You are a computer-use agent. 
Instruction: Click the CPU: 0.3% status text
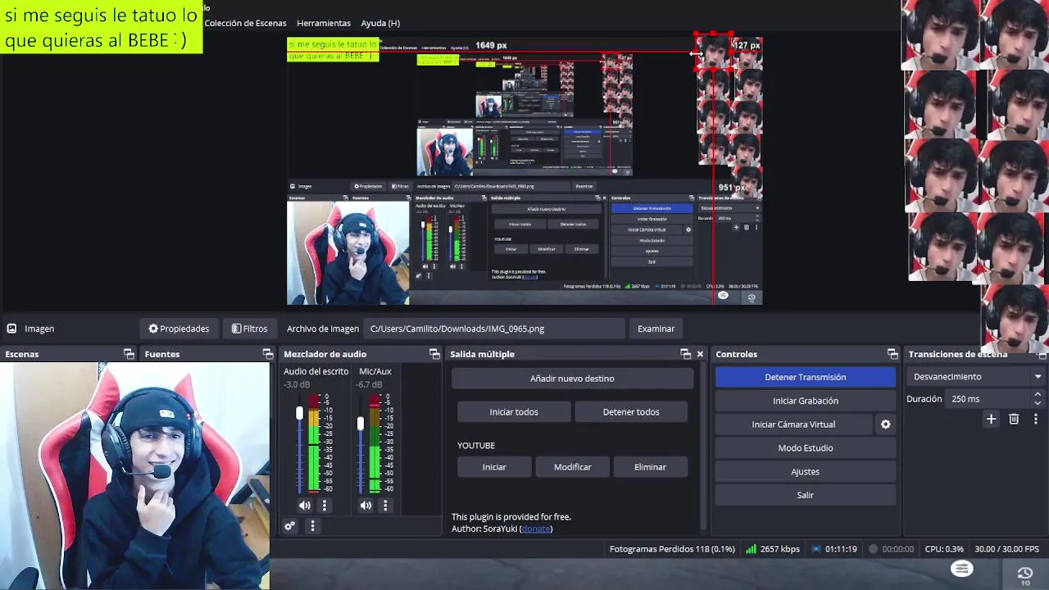[944, 549]
